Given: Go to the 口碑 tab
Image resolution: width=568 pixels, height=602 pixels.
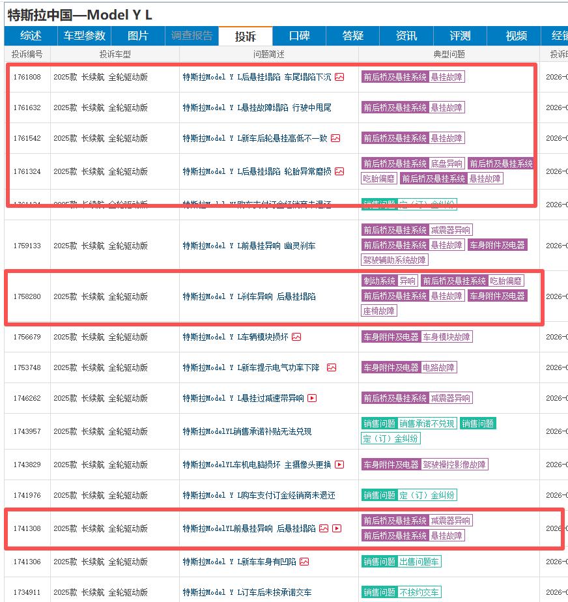Looking at the screenshot, I should tap(300, 36).
